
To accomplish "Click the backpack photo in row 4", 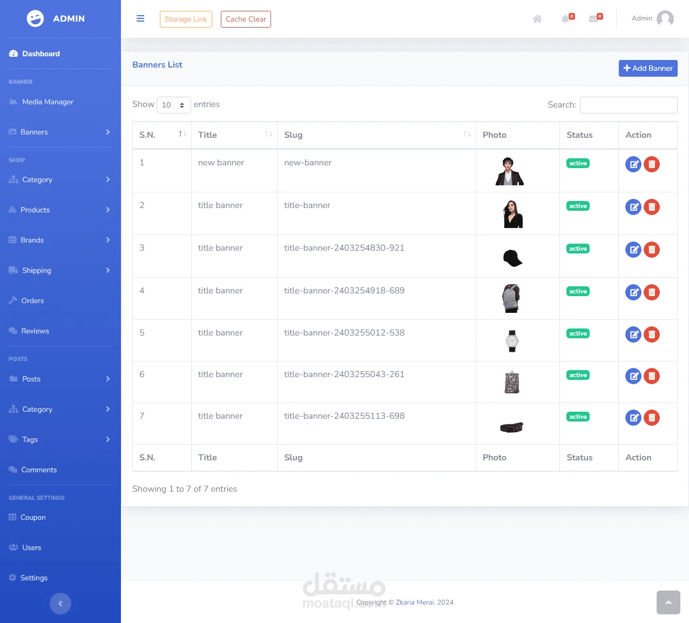I will [x=511, y=298].
